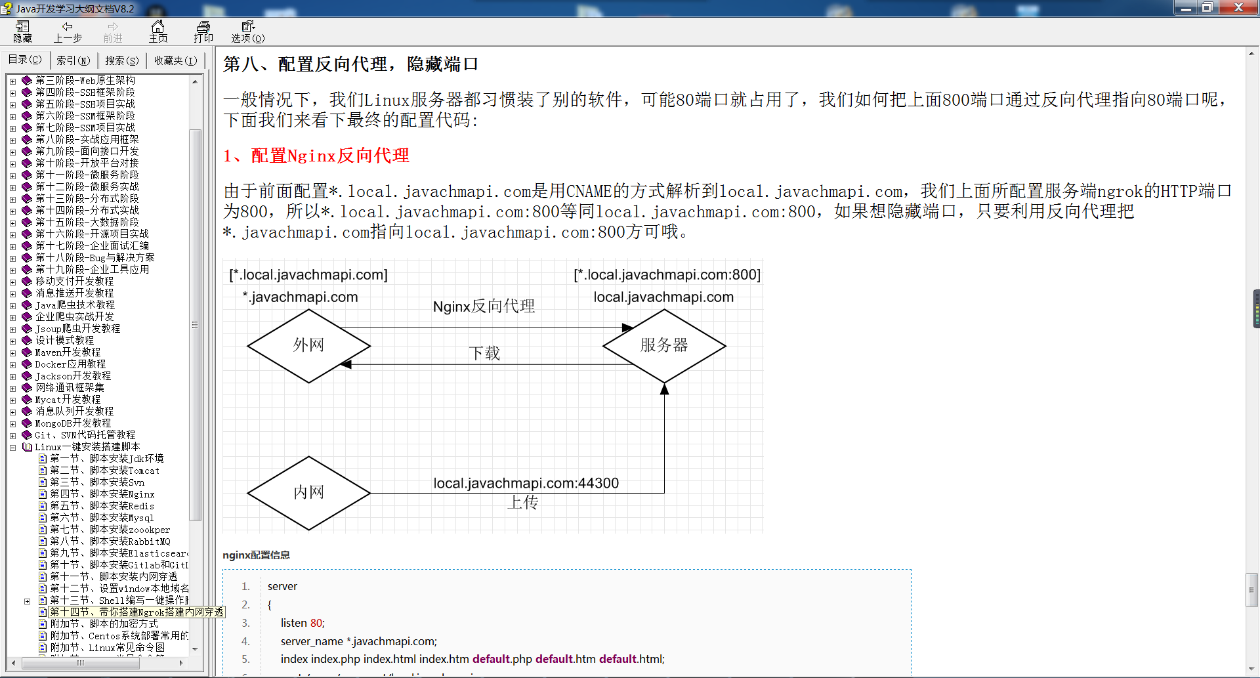Click the open book icon for Linux一键安装搭建脚本
This screenshot has height=678, width=1260.
click(x=27, y=446)
